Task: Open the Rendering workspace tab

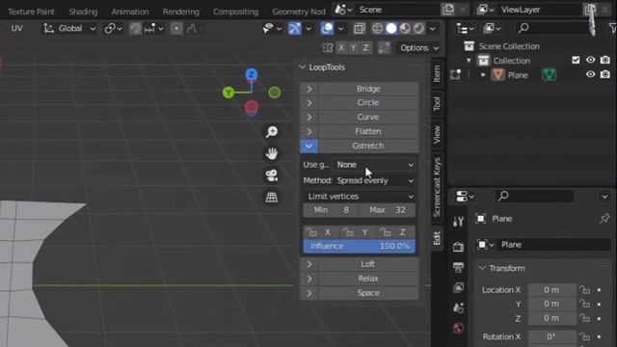Action: click(181, 12)
